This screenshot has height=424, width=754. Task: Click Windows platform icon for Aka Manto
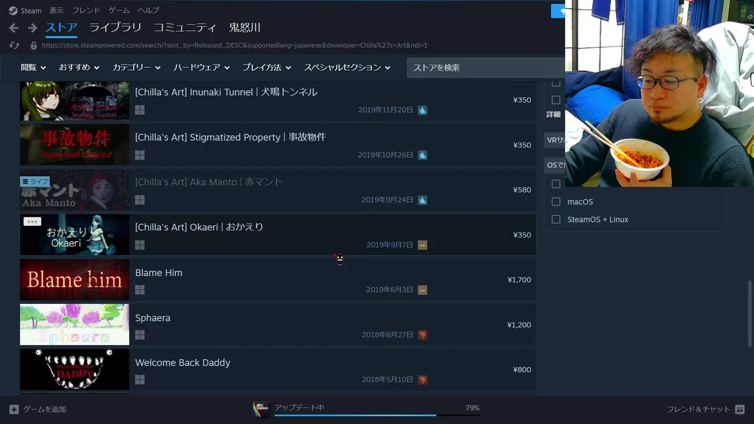tap(140, 200)
